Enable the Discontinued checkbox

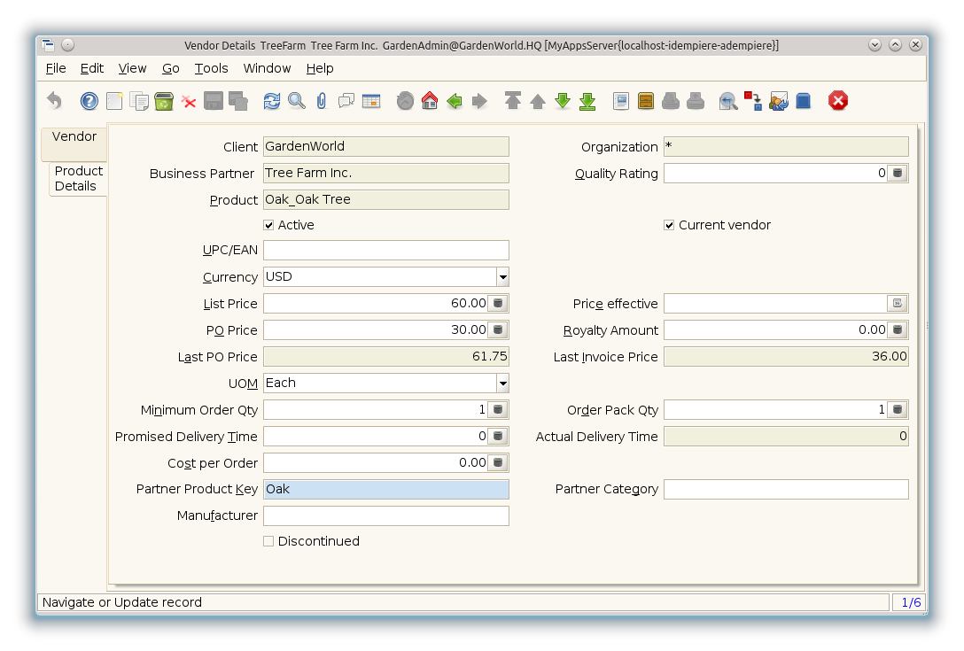(269, 541)
